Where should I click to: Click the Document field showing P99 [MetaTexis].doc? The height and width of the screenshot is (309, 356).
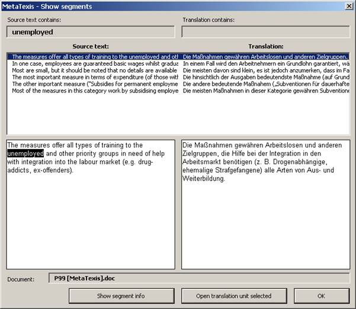click(198, 279)
